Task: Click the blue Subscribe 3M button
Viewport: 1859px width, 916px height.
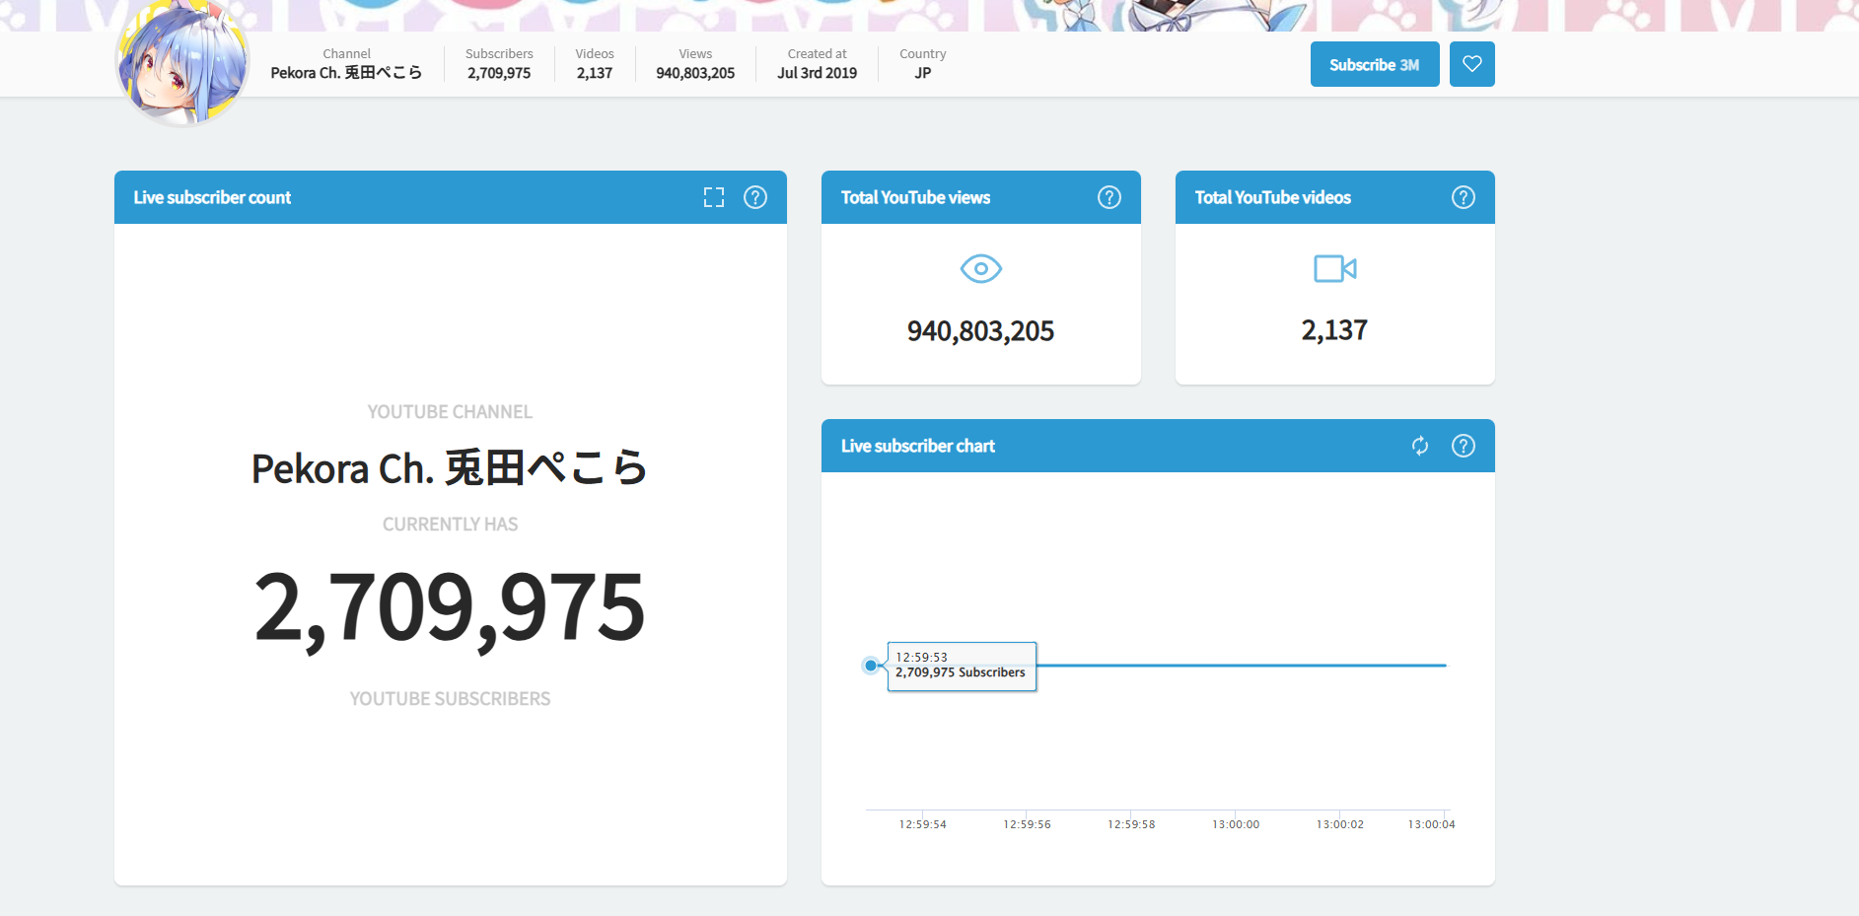Action: (1374, 64)
